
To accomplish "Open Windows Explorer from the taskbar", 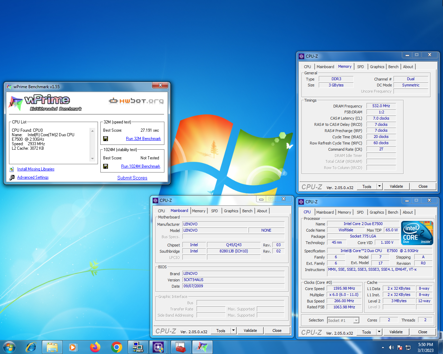I will (52, 347).
